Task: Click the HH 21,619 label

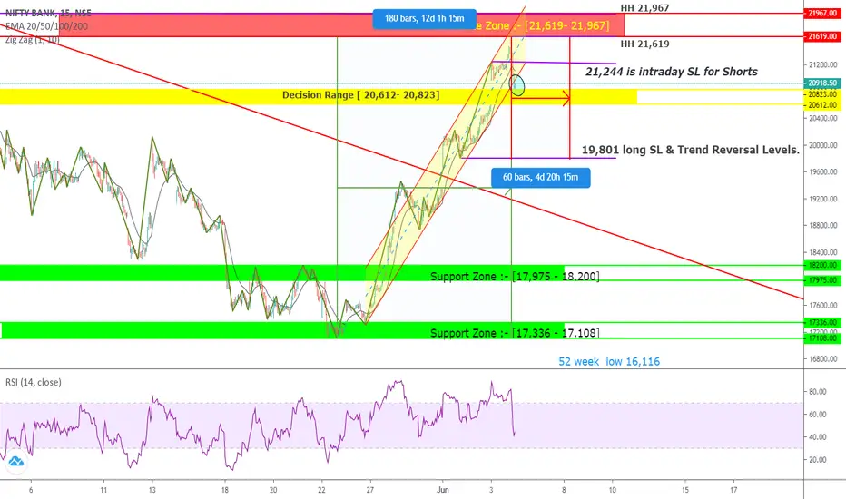Action: tap(644, 44)
